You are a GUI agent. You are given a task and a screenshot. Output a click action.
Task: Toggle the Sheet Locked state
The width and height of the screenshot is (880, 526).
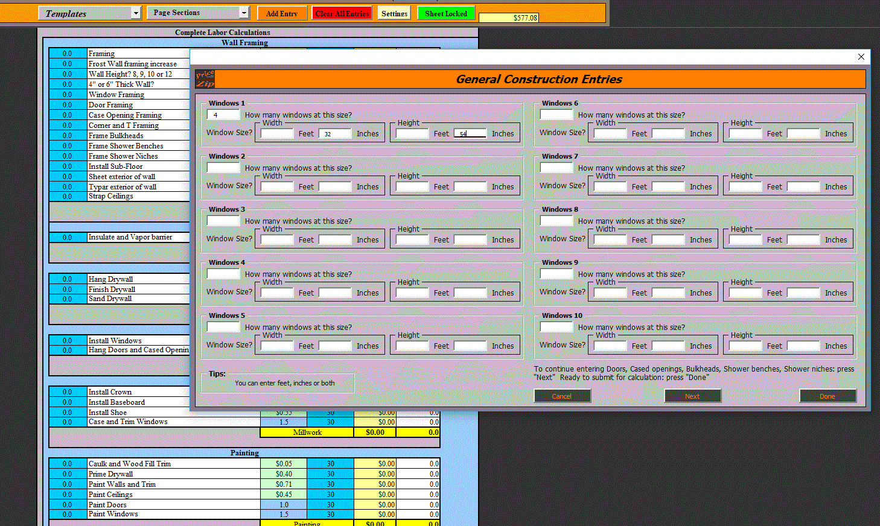tap(445, 12)
